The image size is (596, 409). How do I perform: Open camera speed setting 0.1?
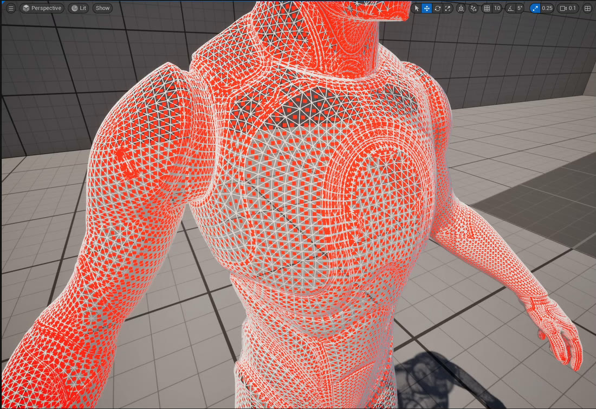tap(568, 8)
